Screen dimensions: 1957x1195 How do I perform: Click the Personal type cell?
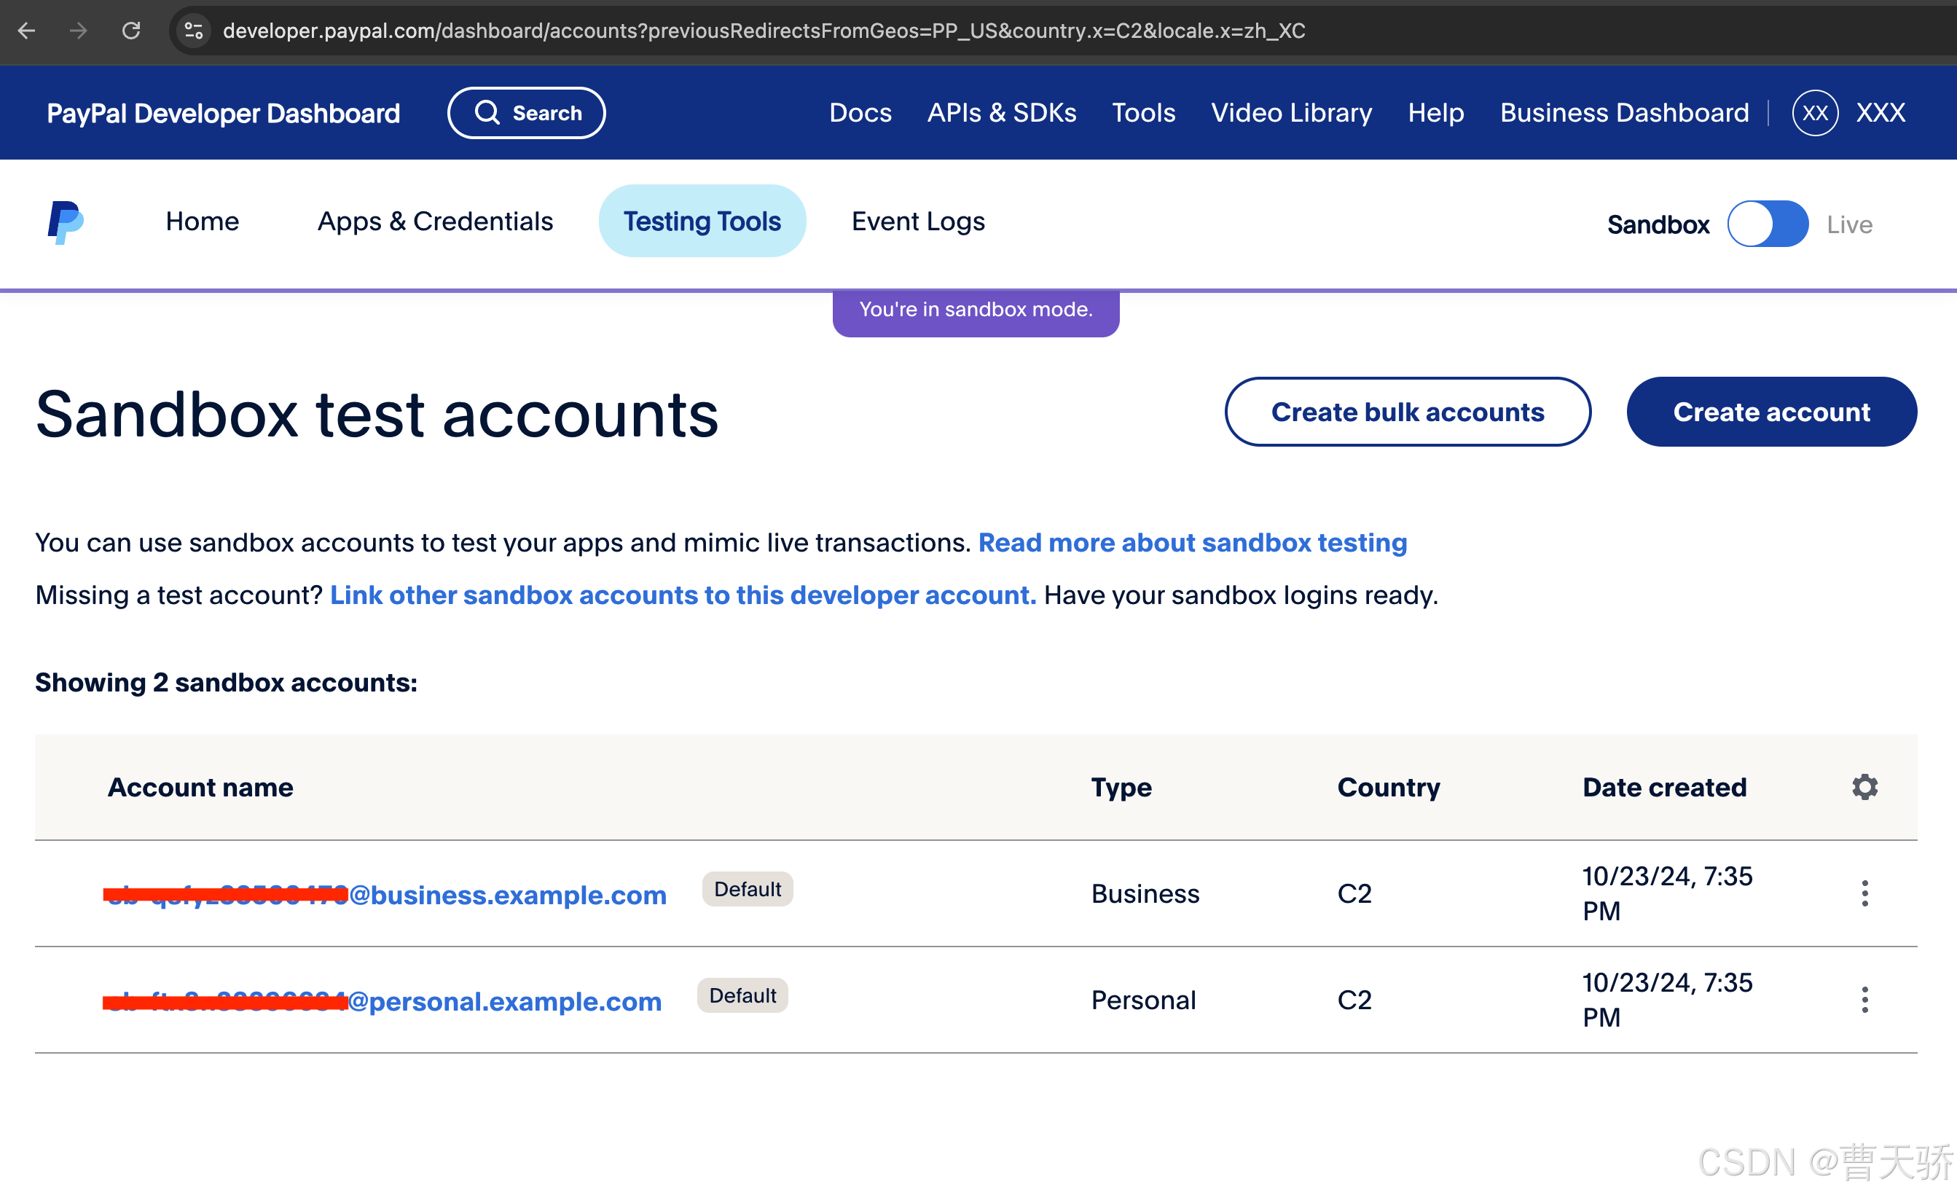pos(1144,1000)
